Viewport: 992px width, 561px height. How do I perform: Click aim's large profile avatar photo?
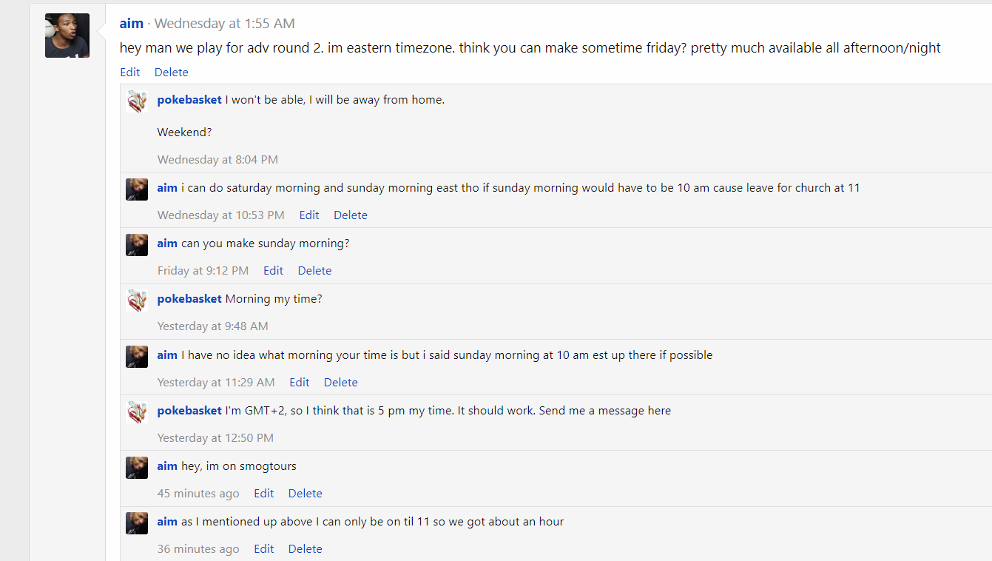[x=67, y=36]
